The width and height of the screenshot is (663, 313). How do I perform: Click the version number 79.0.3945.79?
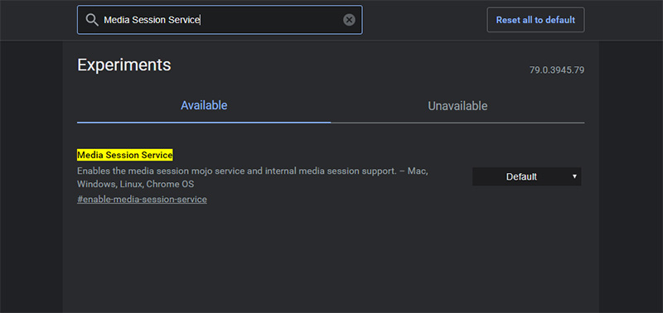[556, 70]
